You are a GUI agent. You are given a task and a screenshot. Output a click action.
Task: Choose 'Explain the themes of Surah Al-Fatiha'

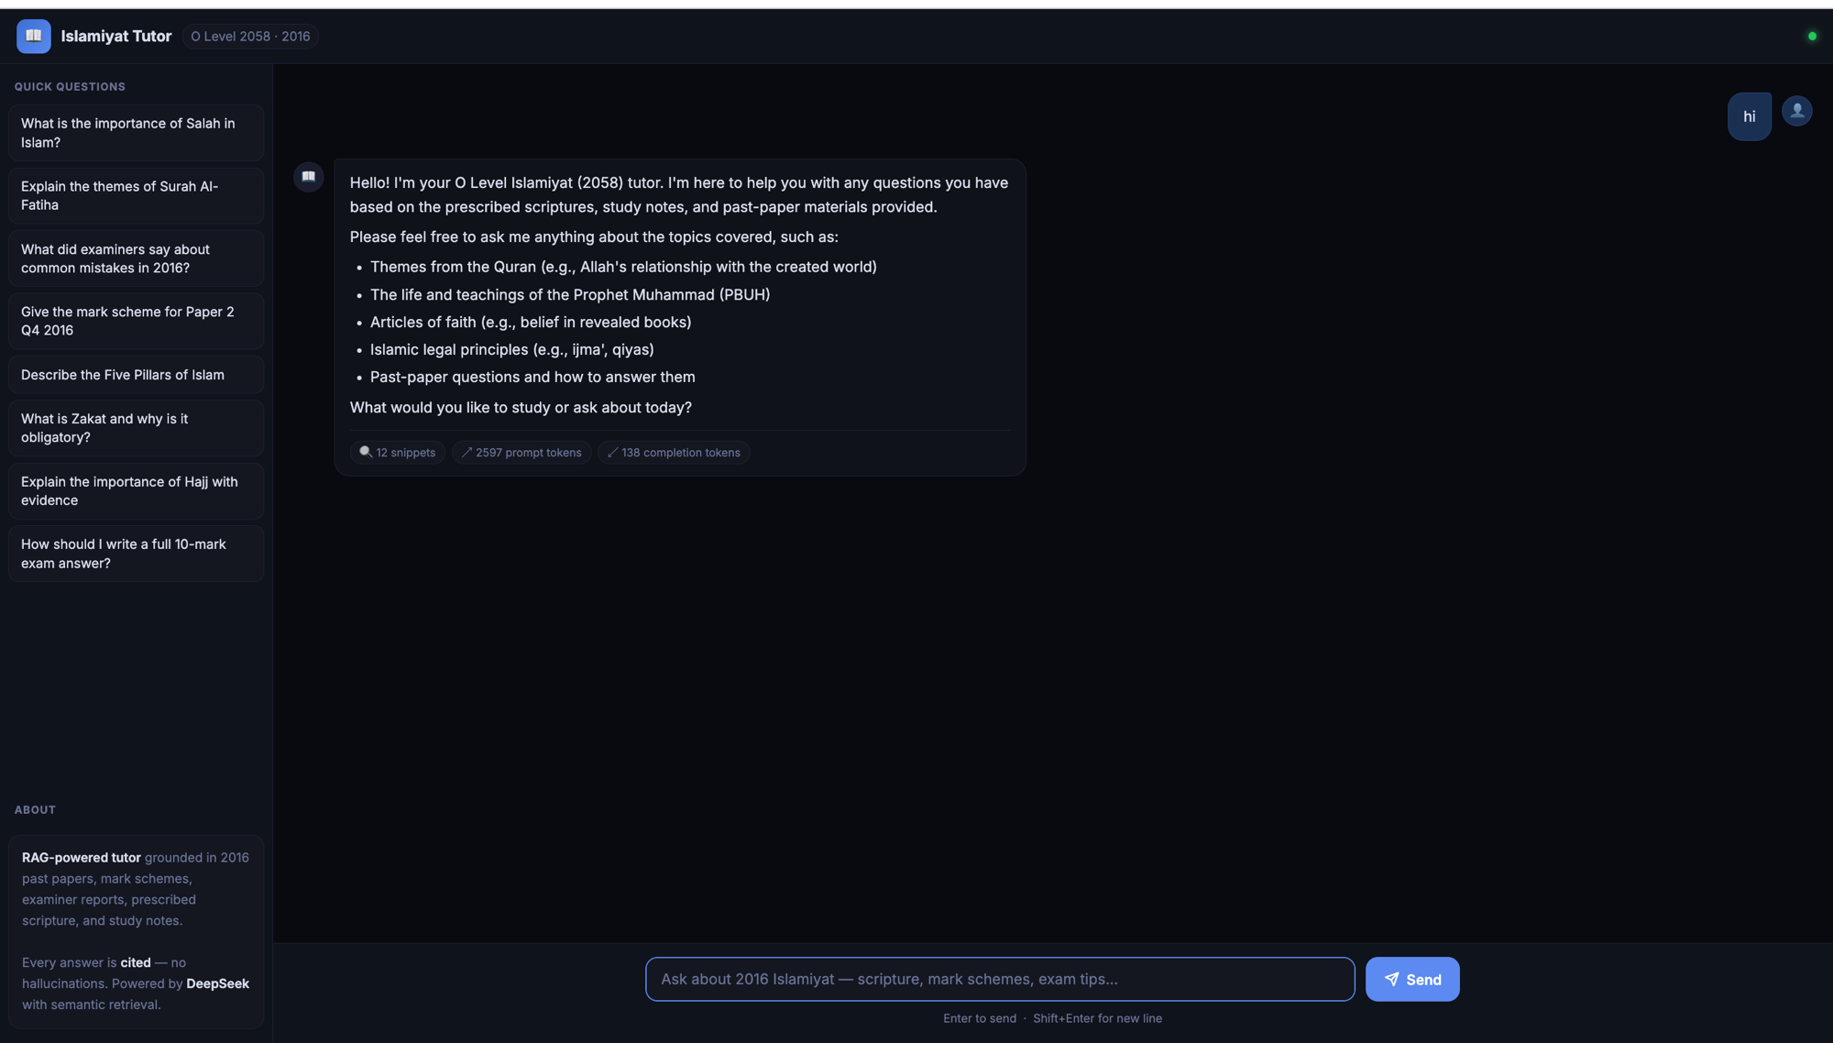137,195
